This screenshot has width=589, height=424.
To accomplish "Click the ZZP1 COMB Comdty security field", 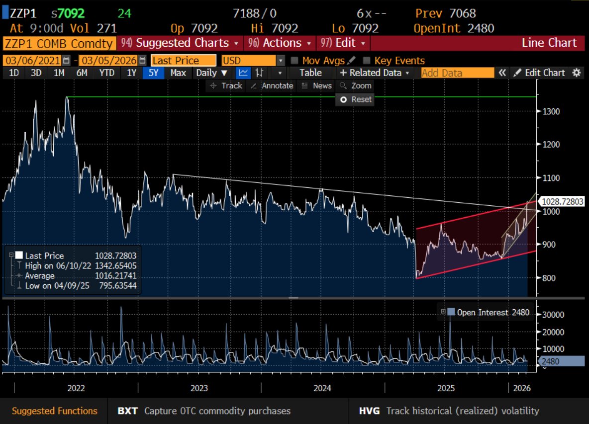I will [59, 44].
